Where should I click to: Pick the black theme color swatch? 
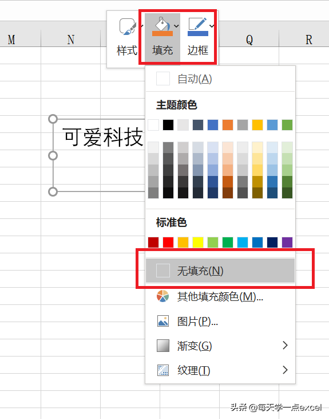click(168, 125)
